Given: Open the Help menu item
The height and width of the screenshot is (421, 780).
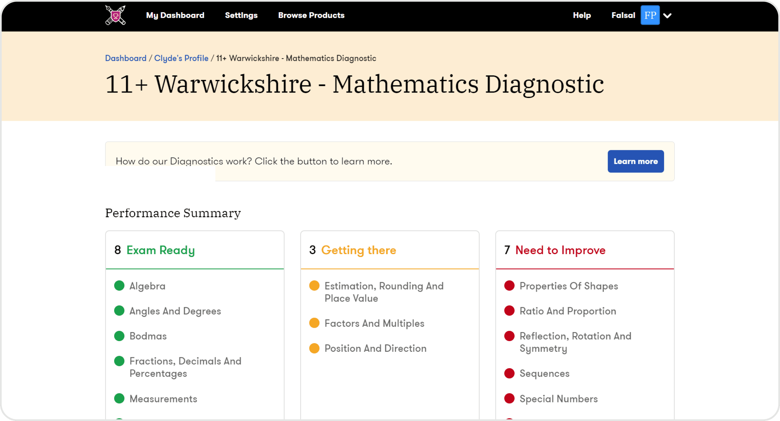Looking at the screenshot, I should pos(582,16).
